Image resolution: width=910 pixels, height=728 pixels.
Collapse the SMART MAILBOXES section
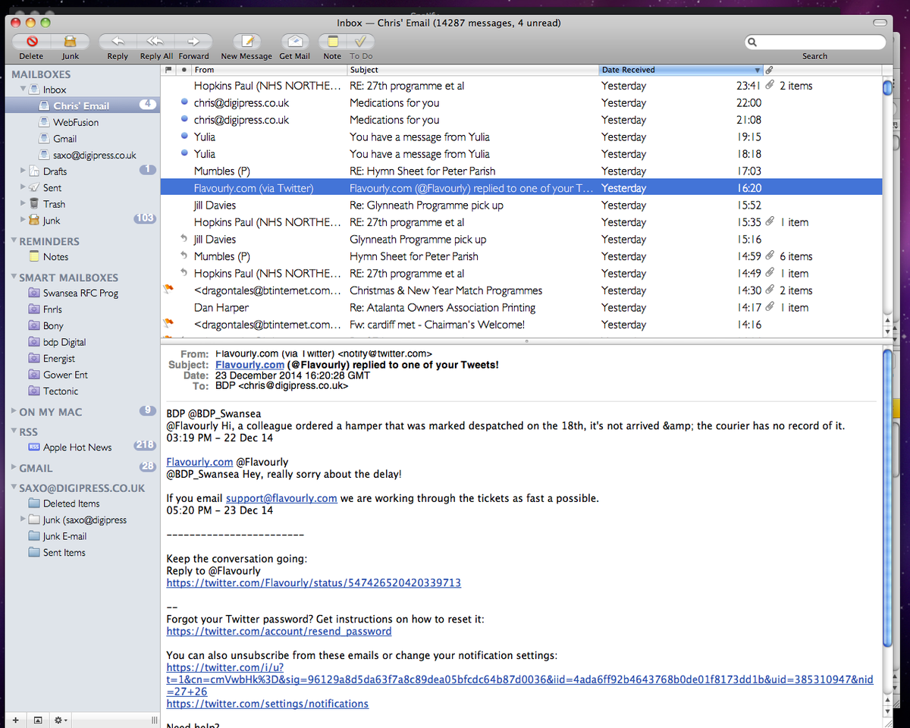(x=14, y=278)
